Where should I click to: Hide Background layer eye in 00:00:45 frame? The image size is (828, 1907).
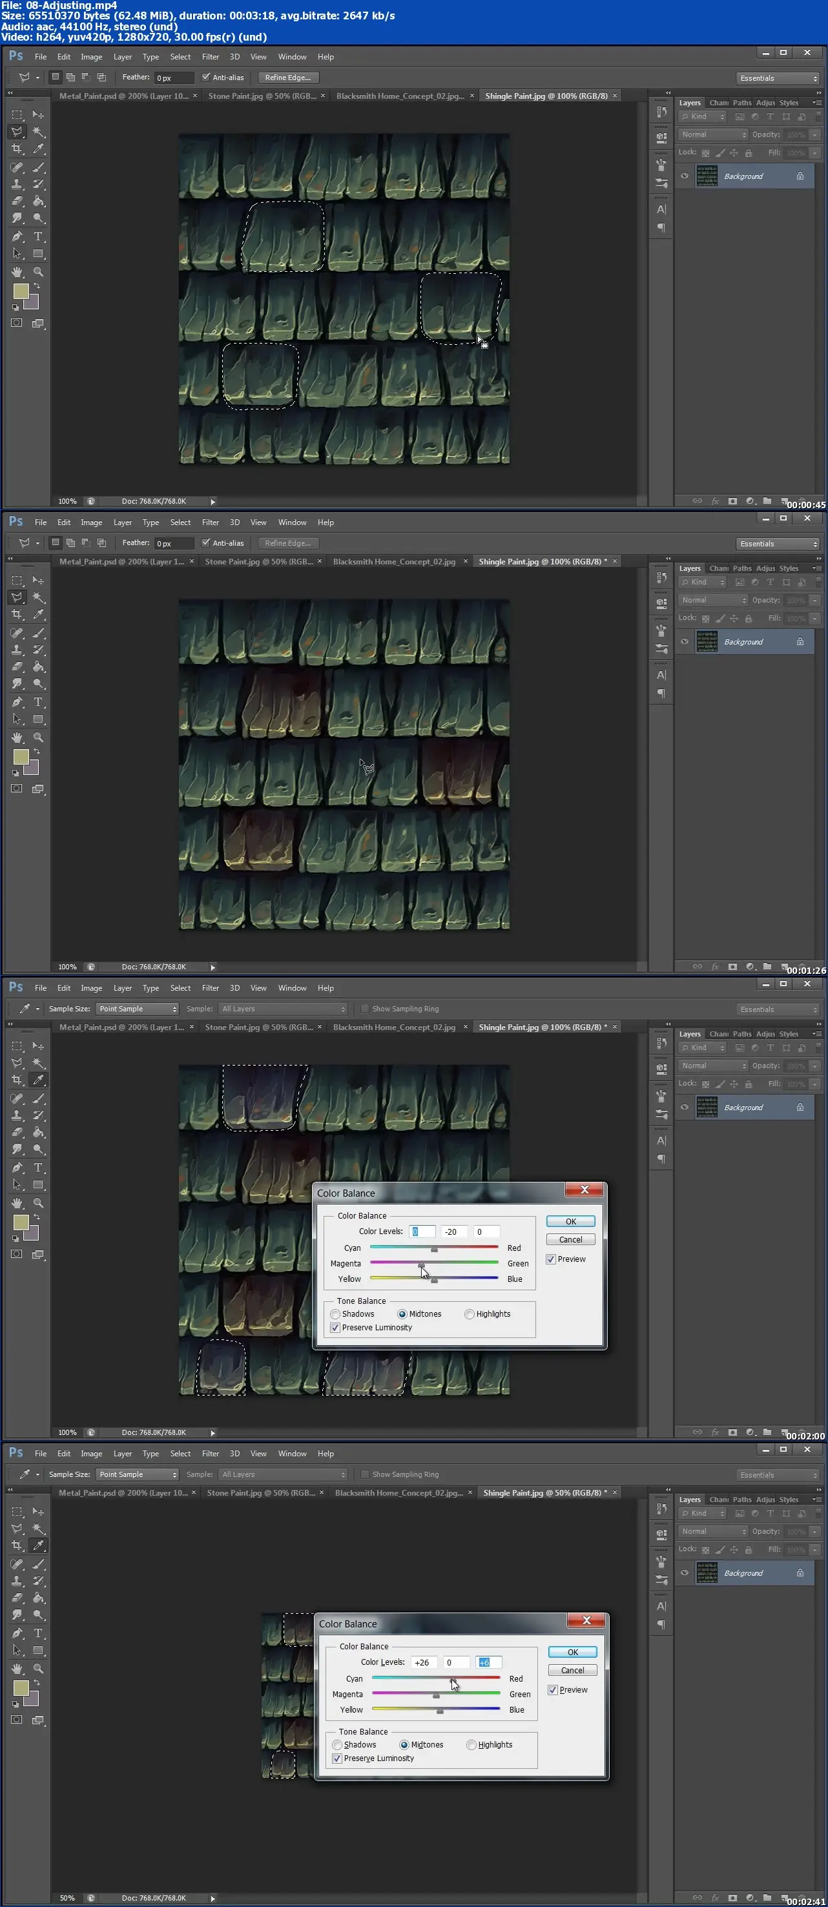pyautogui.click(x=685, y=176)
